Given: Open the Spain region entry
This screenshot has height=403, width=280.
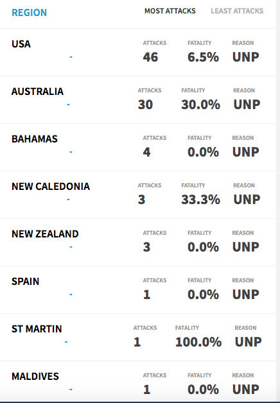Looking at the screenshot, I should [26, 282].
